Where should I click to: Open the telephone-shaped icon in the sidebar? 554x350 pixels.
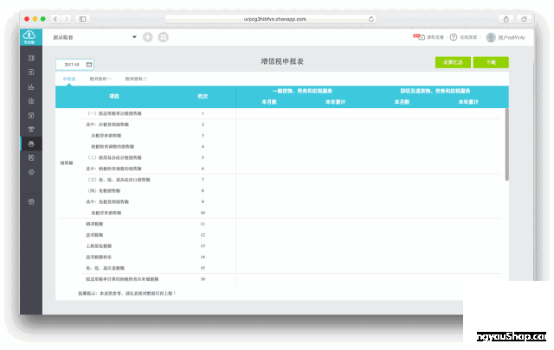[x=31, y=130]
